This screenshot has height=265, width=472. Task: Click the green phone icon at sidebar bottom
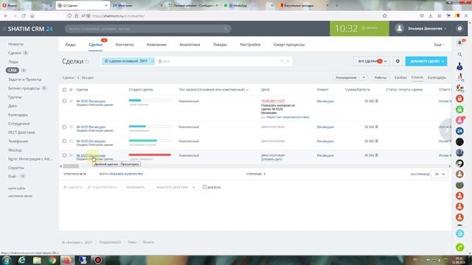coord(459,247)
